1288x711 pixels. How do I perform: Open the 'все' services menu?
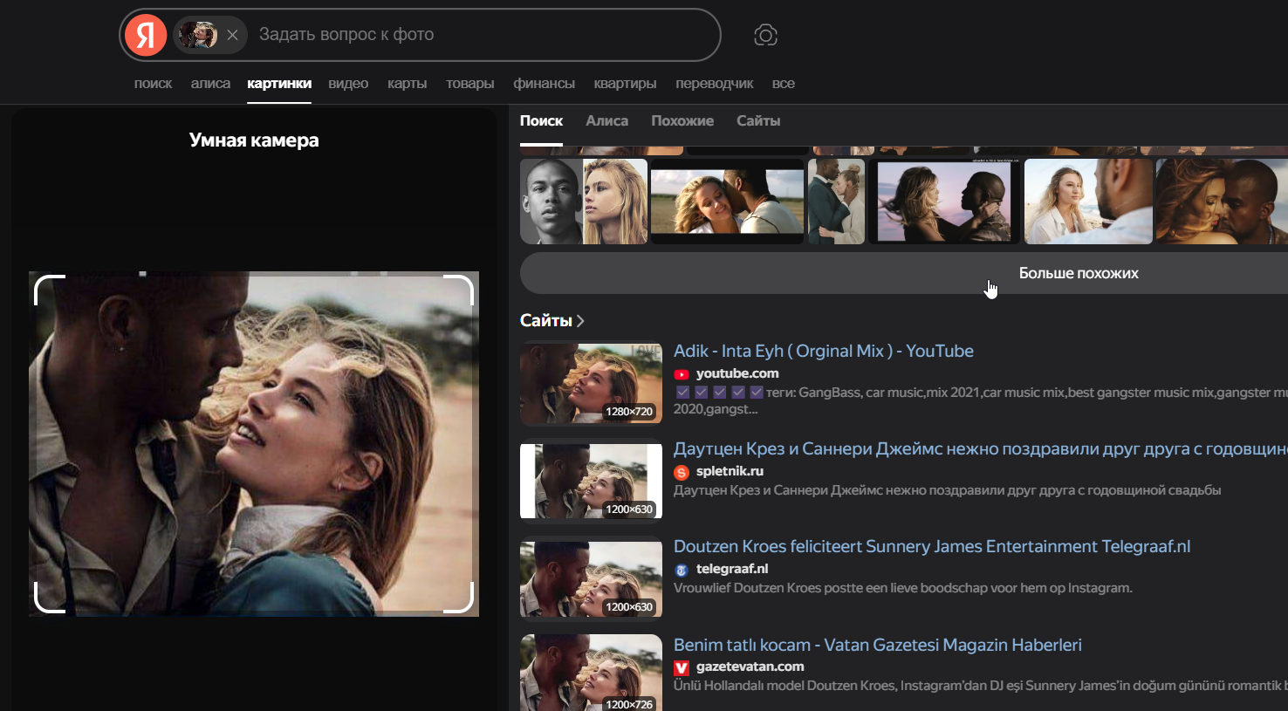783,84
